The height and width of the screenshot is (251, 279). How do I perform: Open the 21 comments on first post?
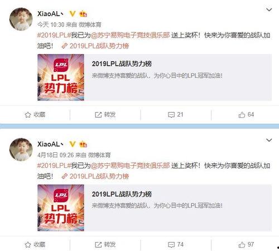tap(176, 115)
